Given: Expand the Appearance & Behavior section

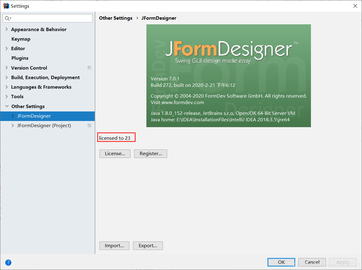Looking at the screenshot, I should coord(6,29).
